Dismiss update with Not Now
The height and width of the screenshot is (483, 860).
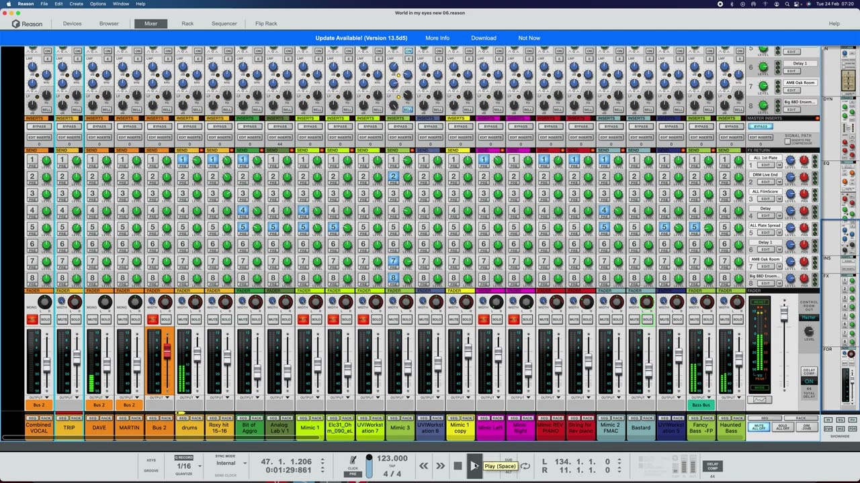point(529,38)
